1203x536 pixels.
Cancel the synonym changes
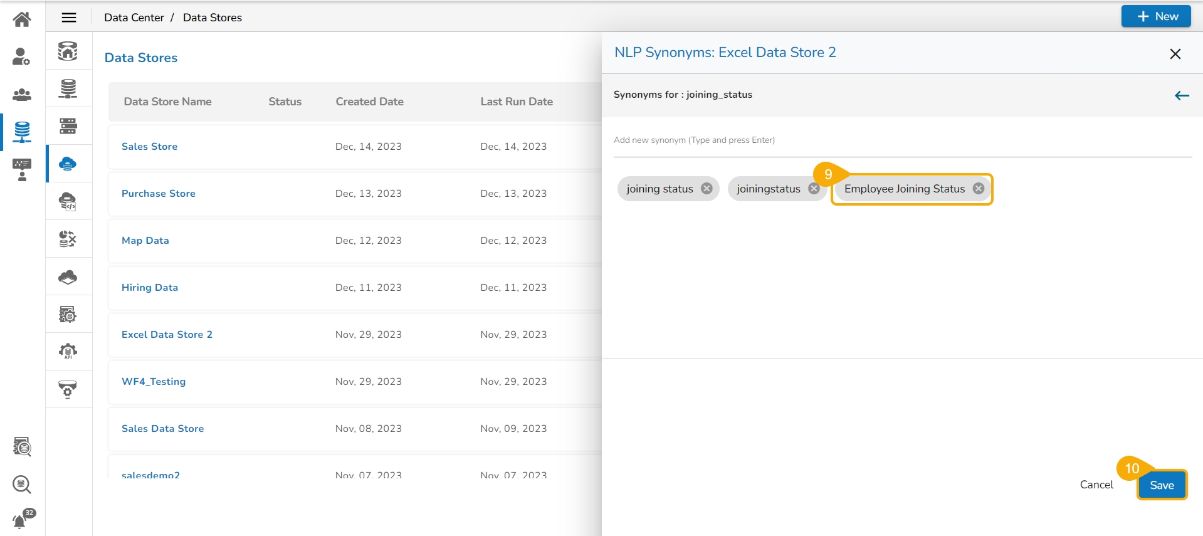[x=1096, y=485]
